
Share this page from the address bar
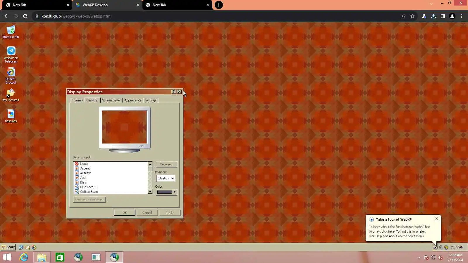tap(403, 16)
